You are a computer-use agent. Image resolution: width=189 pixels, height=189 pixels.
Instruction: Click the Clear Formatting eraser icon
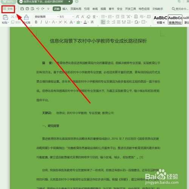pyautogui.click(x=88, y=17)
